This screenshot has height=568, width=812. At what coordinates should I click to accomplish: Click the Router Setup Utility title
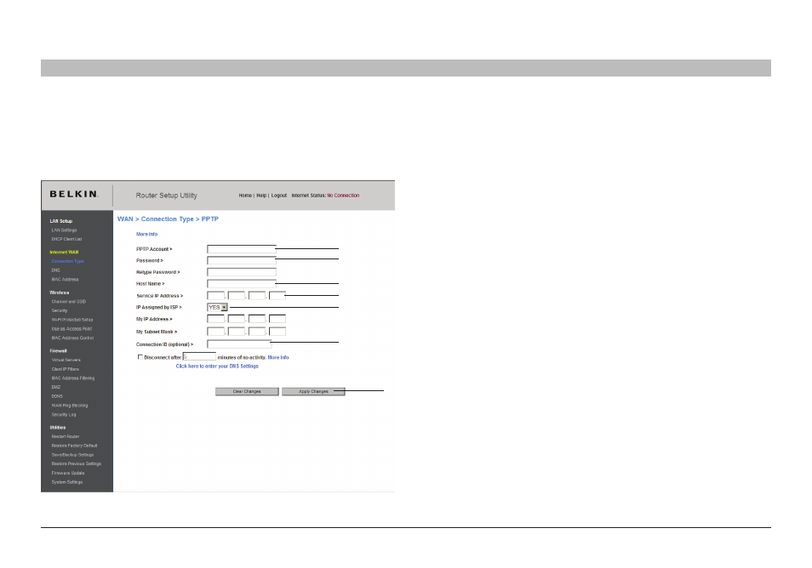coord(166,196)
